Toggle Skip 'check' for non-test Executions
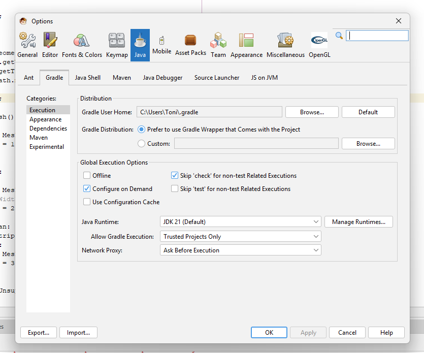The width and height of the screenshot is (424, 353). point(175,176)
